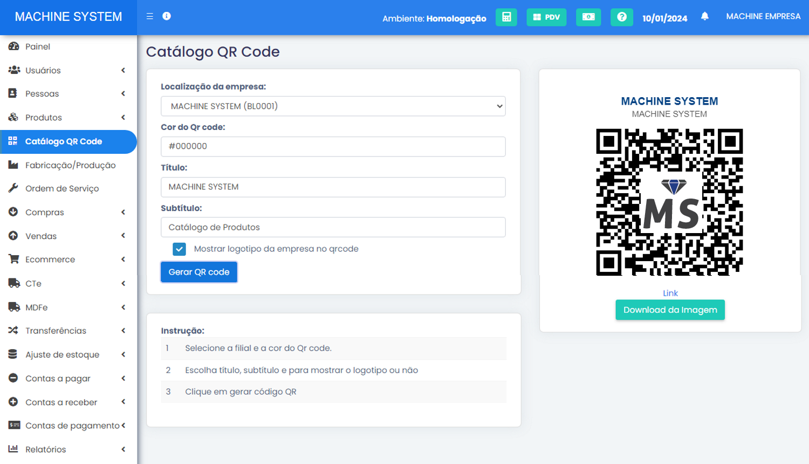This screenshot has width=809, height=464.
Task: Open the PDV button in the header
Action: tap(546, 17)
